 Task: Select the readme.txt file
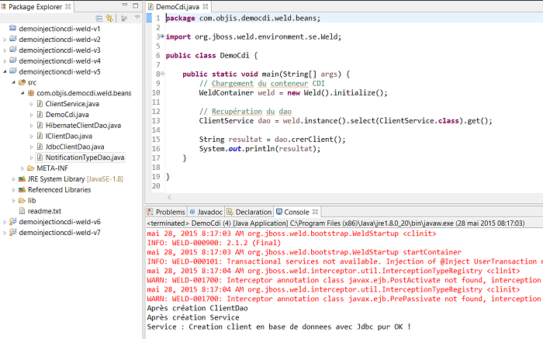click(x=44, y=211)
